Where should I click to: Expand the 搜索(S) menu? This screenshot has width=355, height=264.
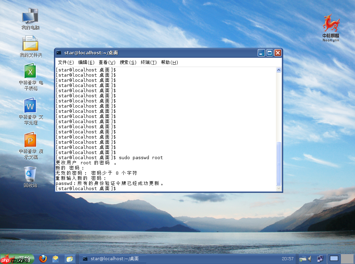(128, 63)
